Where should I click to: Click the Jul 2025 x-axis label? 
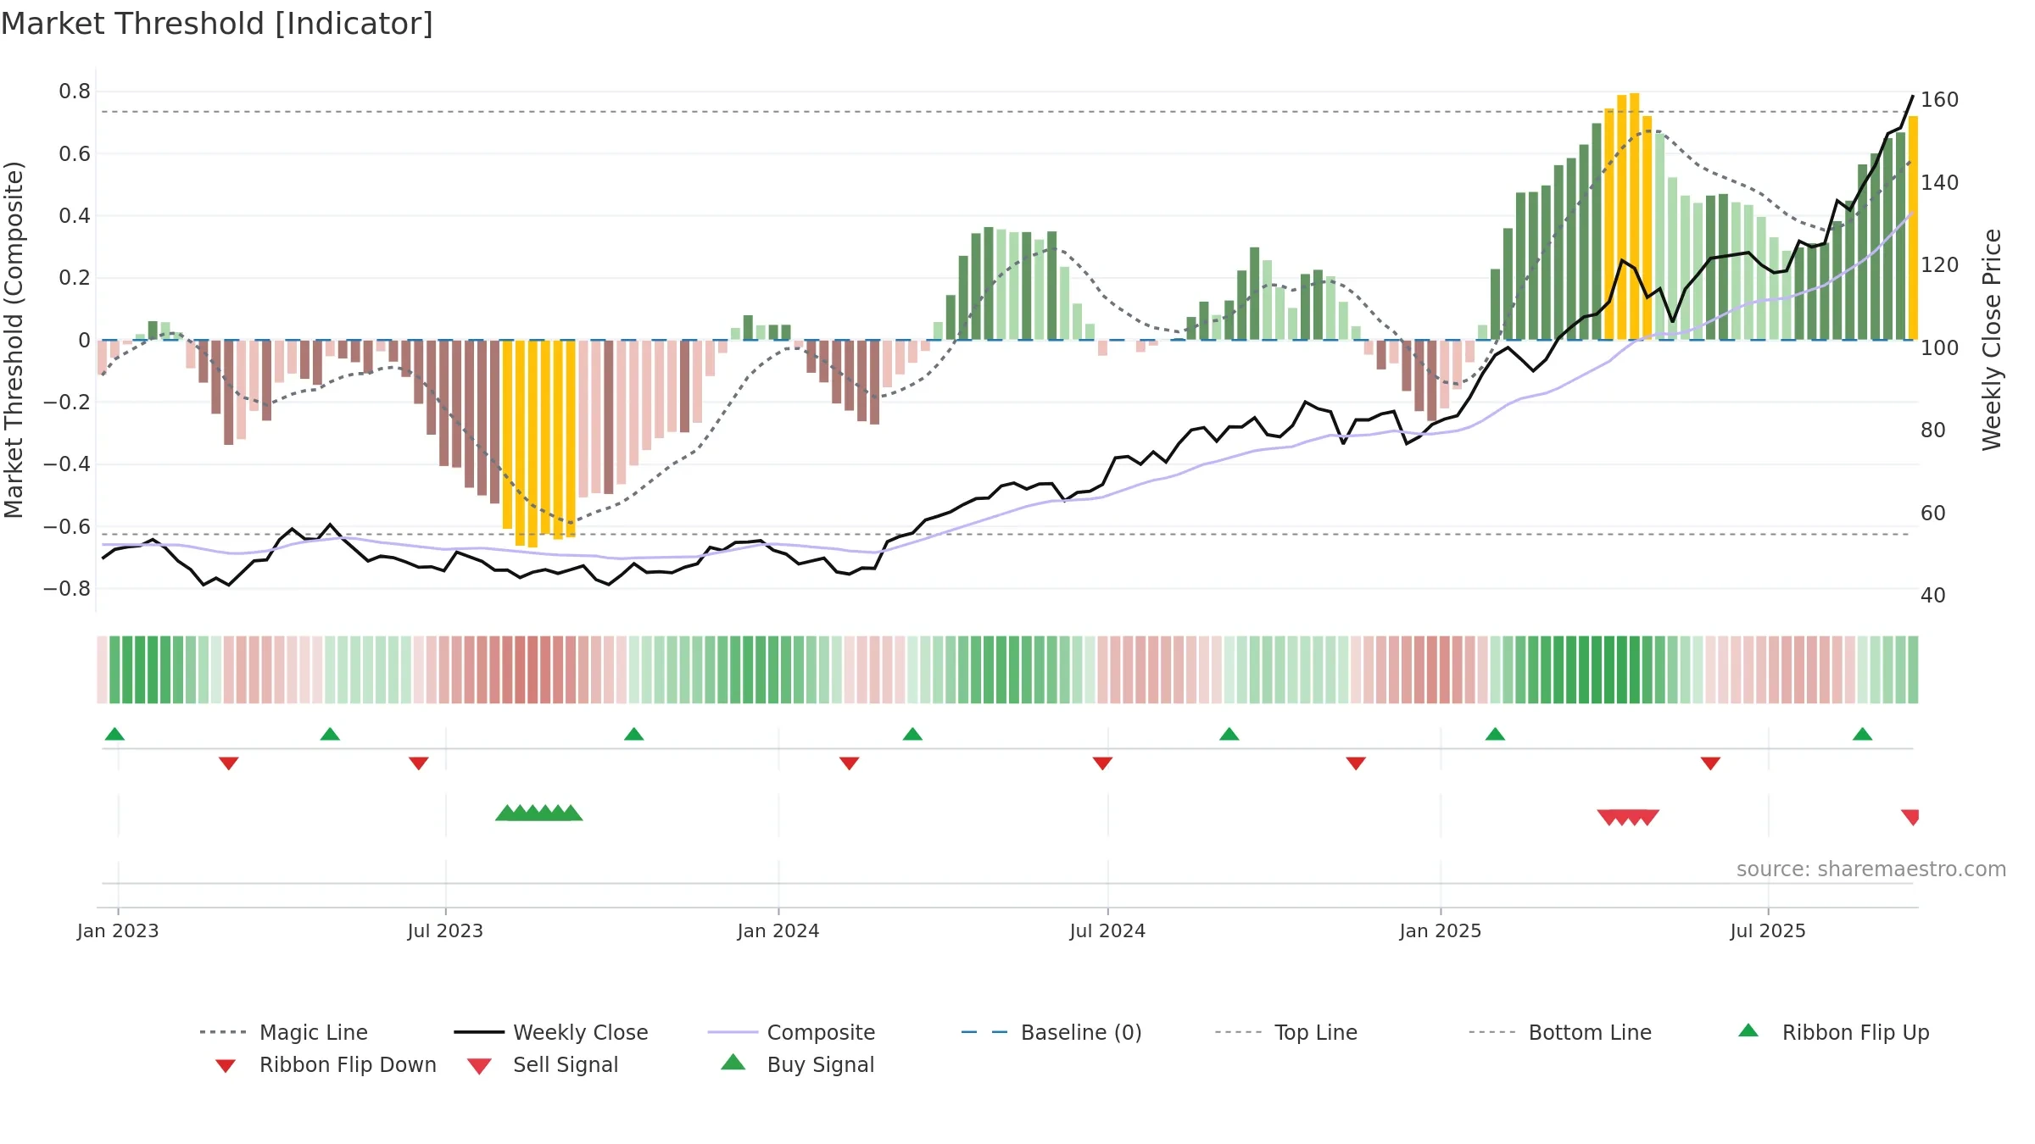click(x=1768, y=930)
